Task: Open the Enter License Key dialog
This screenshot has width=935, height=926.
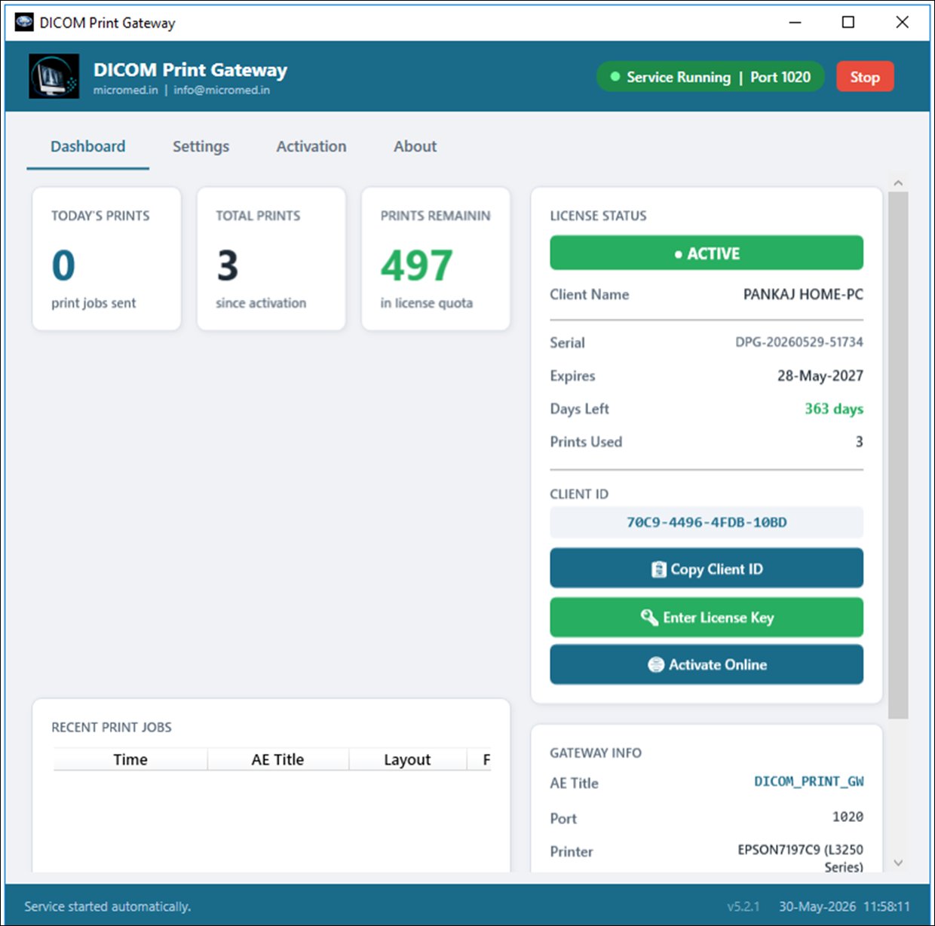Action: pyautogui.click(x=707, y=618)
